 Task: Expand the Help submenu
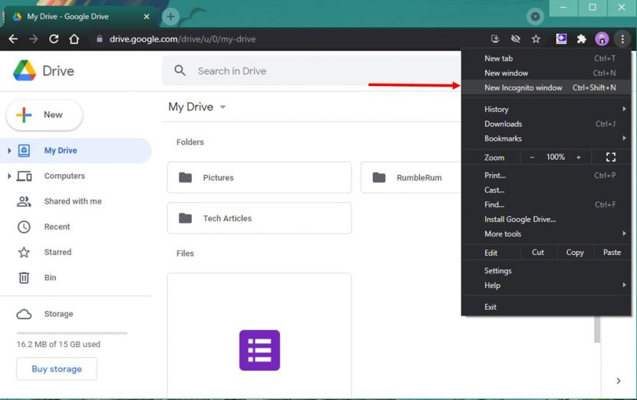(546, 286)
